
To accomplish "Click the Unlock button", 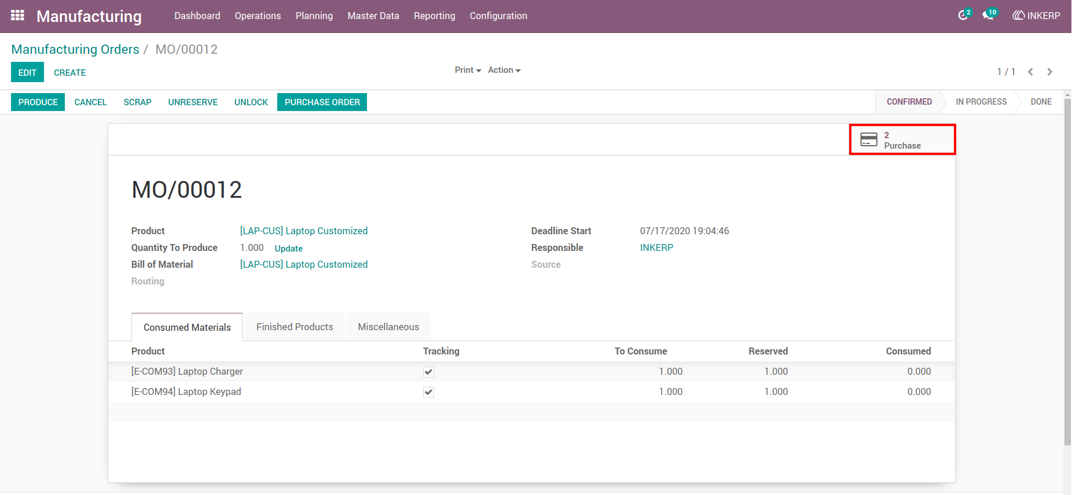I will point(251,102).
